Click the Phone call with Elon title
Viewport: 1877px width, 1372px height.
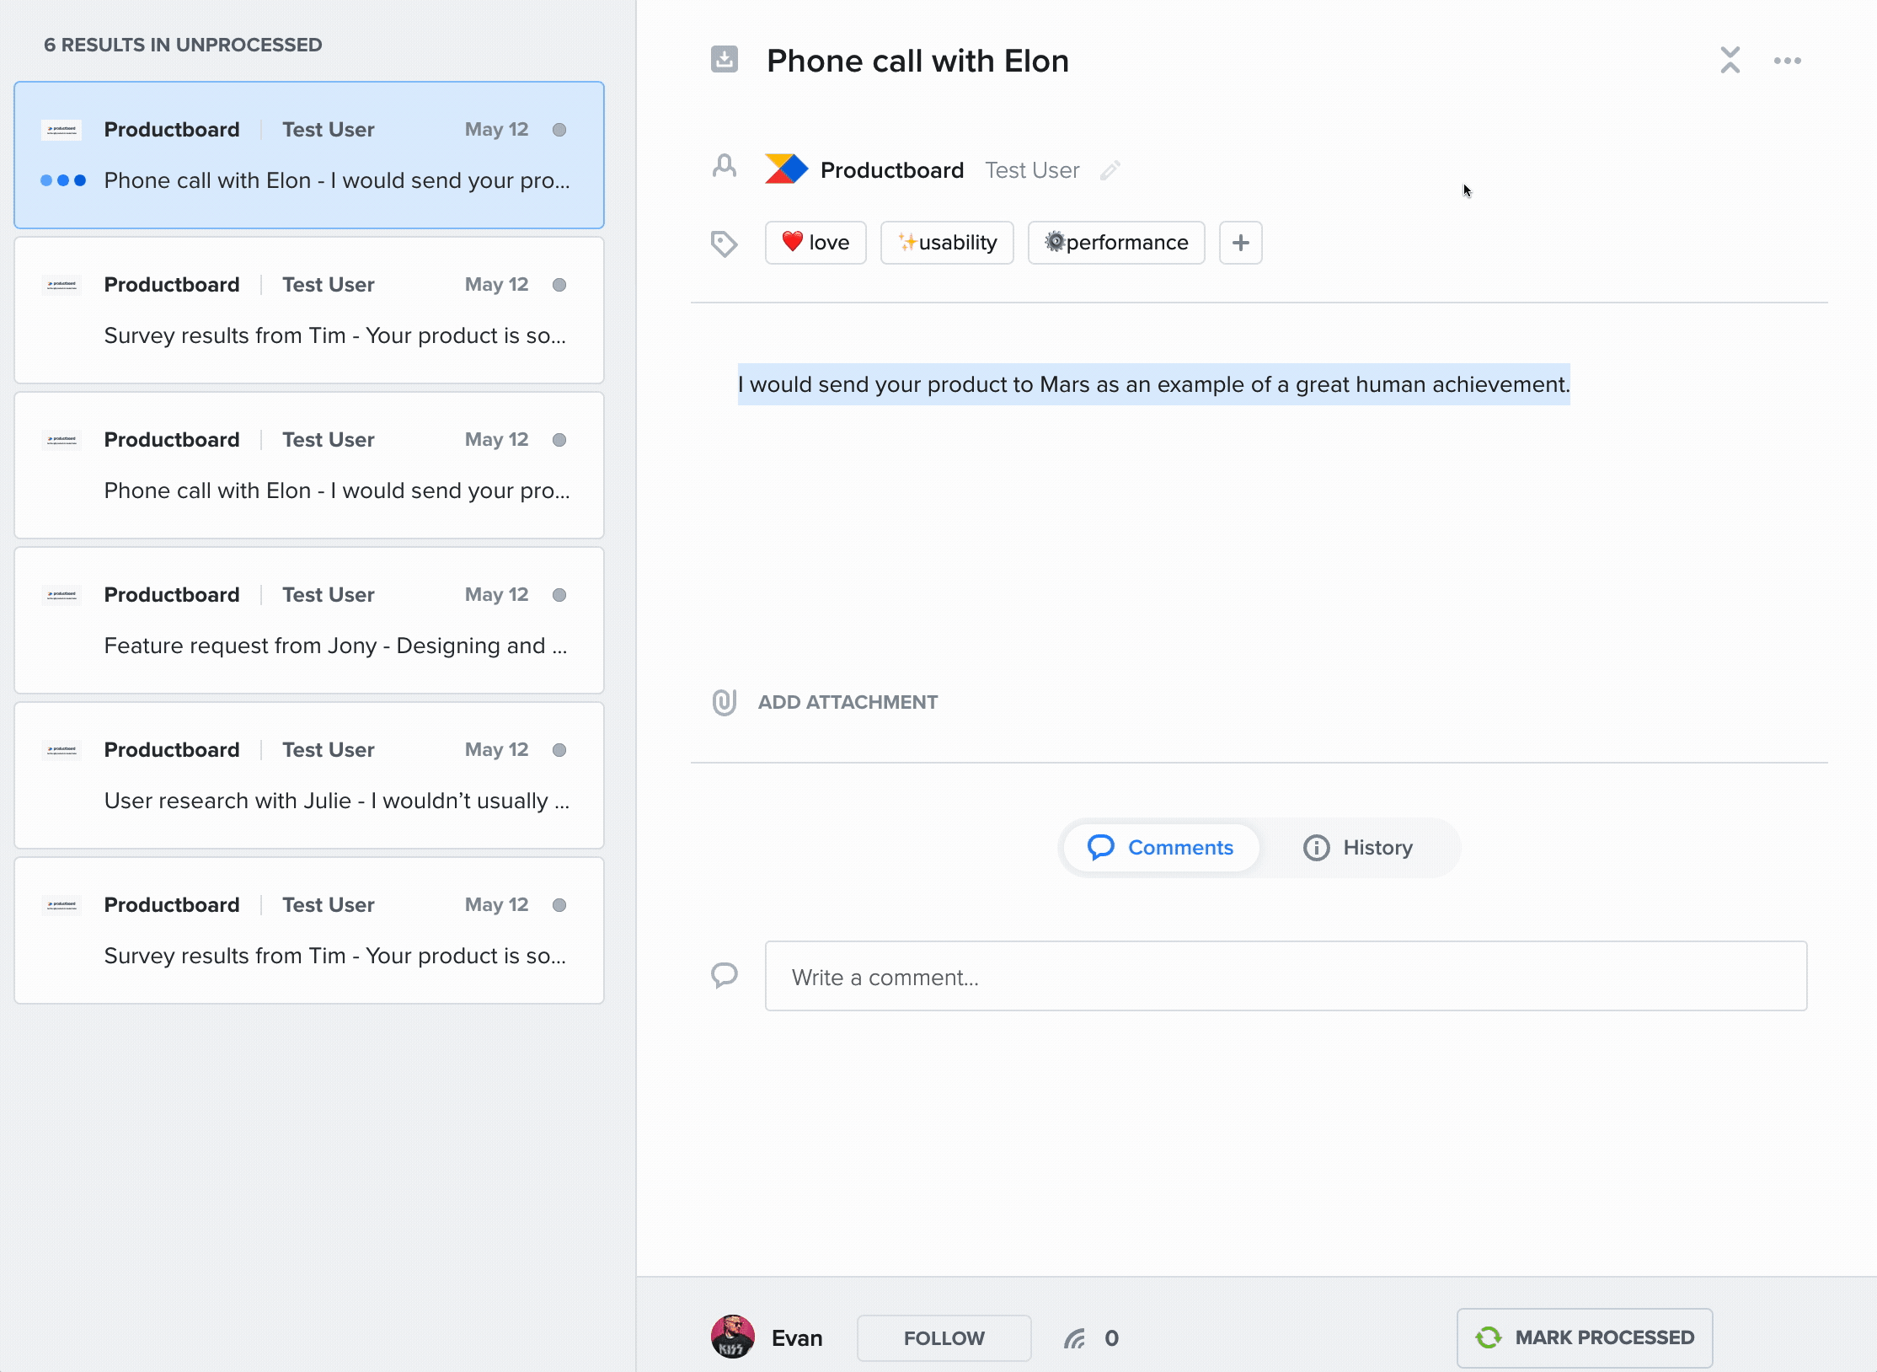pyautogui.click(x=917, y=61)
